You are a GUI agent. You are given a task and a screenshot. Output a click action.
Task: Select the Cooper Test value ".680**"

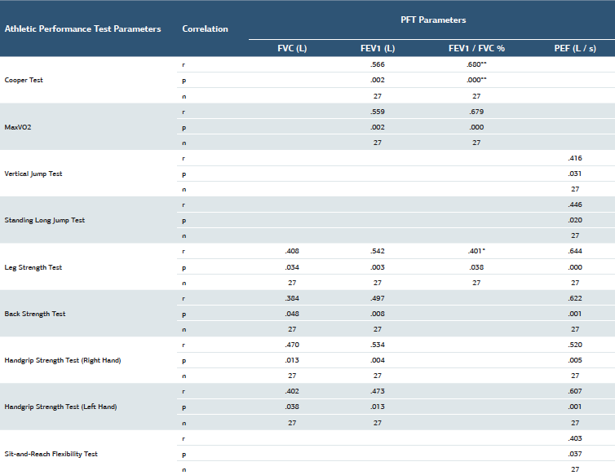476,64
